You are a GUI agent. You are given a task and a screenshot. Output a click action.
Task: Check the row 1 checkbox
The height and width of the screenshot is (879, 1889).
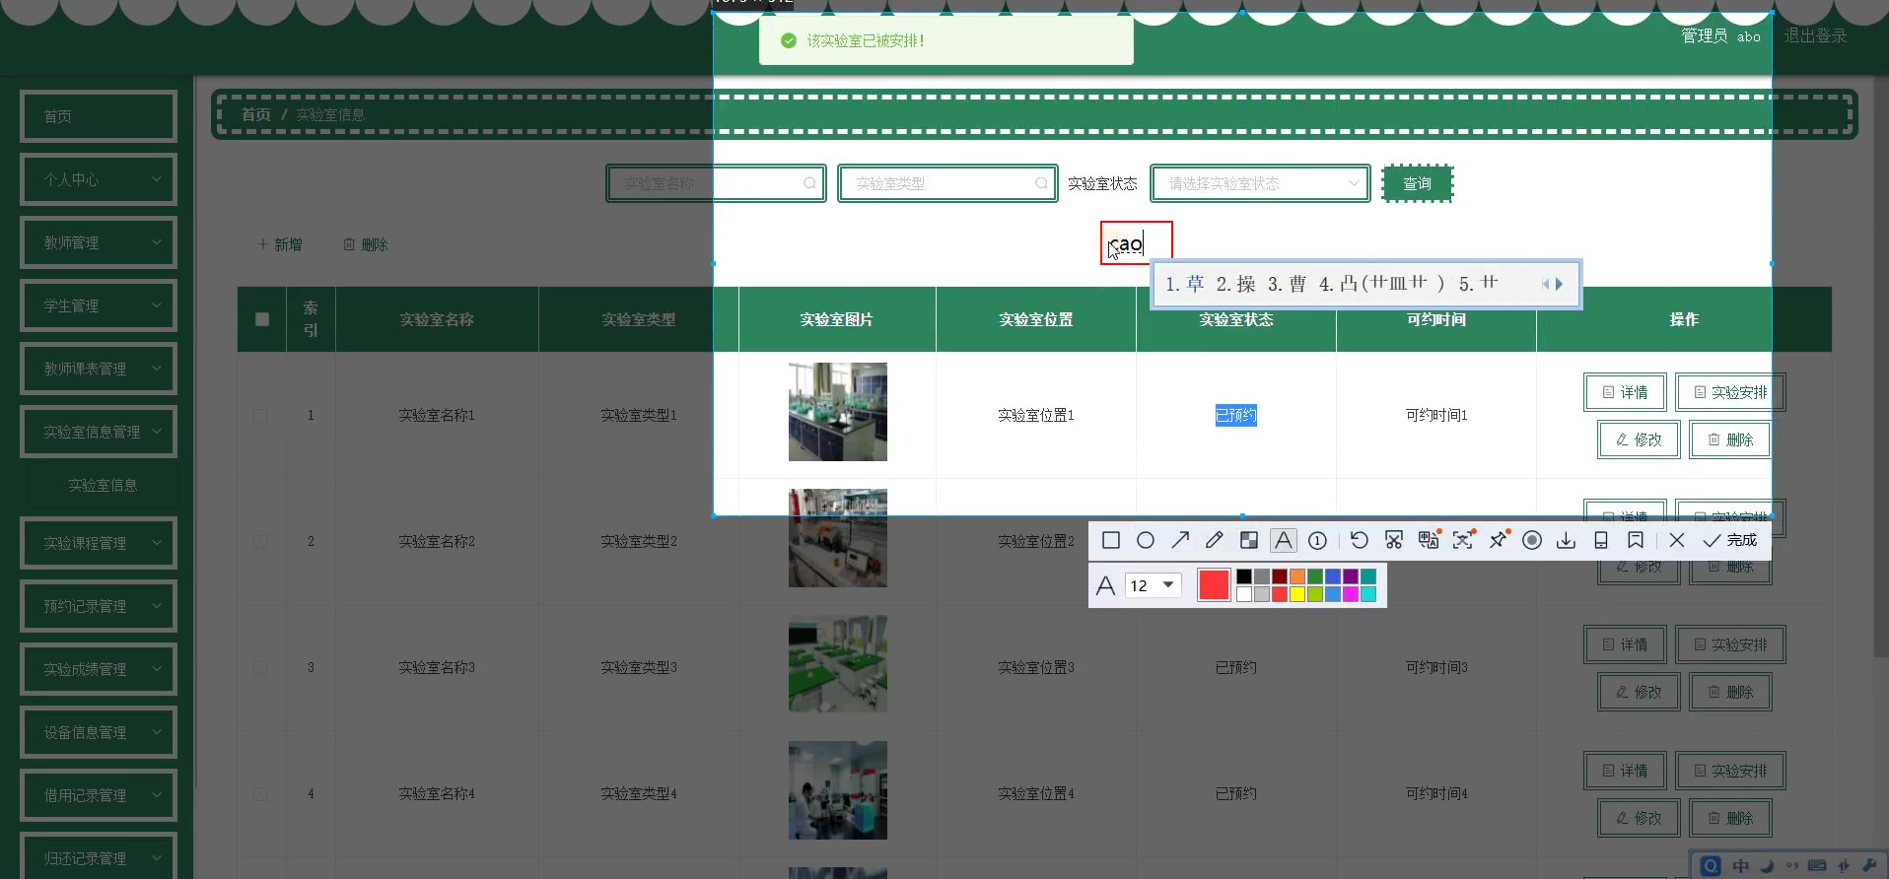[x=260, y=416]
